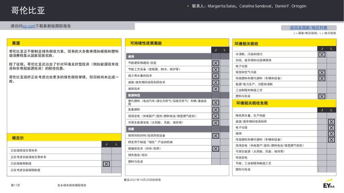Click checkbox for 减排技术 row
344x193 pixels.
click(x=216, y=89)
